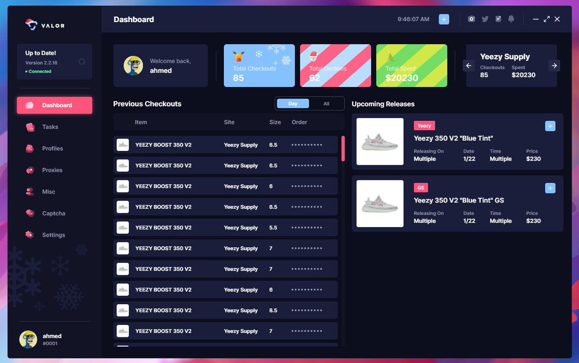Click the Settings gear sidebar icon
579x363 pixels.
pos(30,235)
